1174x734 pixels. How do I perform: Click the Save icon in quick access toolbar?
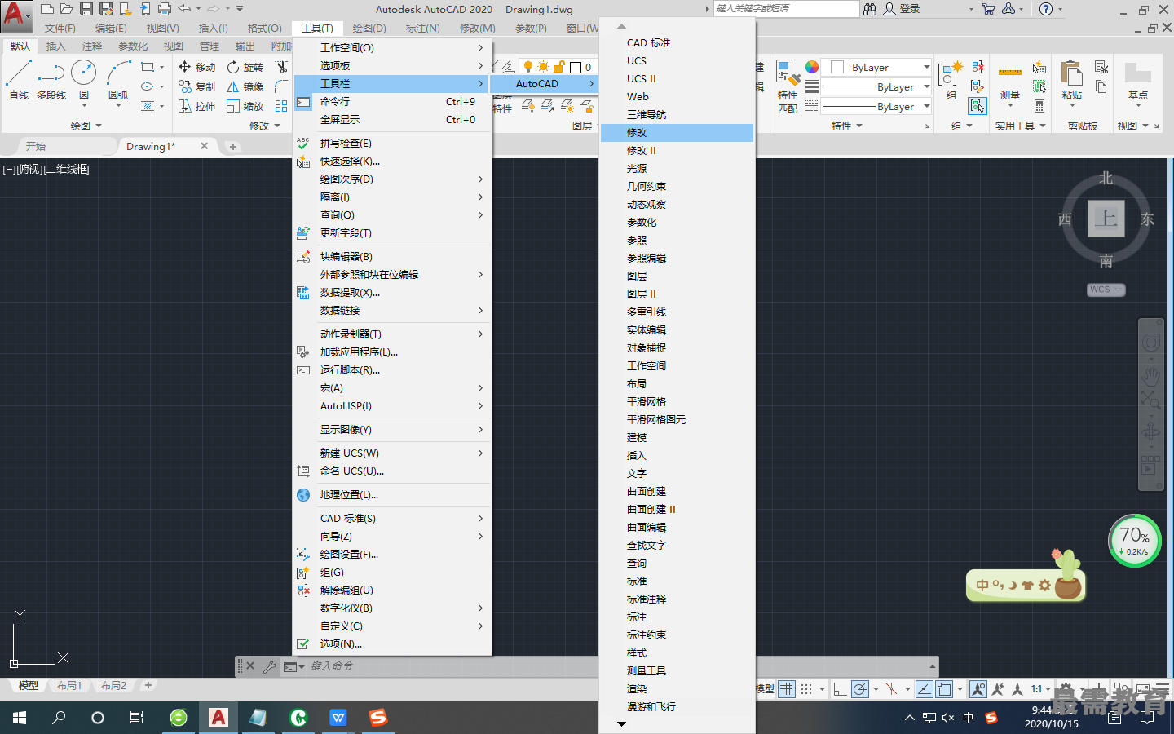point(86,9)
